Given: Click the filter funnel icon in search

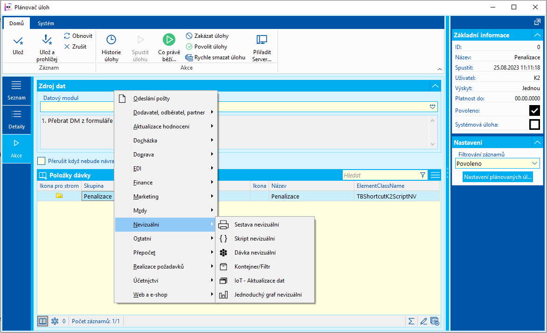Looking at the screenshot, I should [422, 175].
